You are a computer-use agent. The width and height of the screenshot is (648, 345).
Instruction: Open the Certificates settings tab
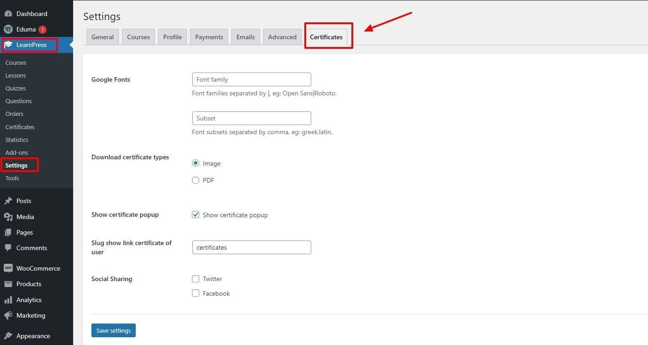click(326, 37)
